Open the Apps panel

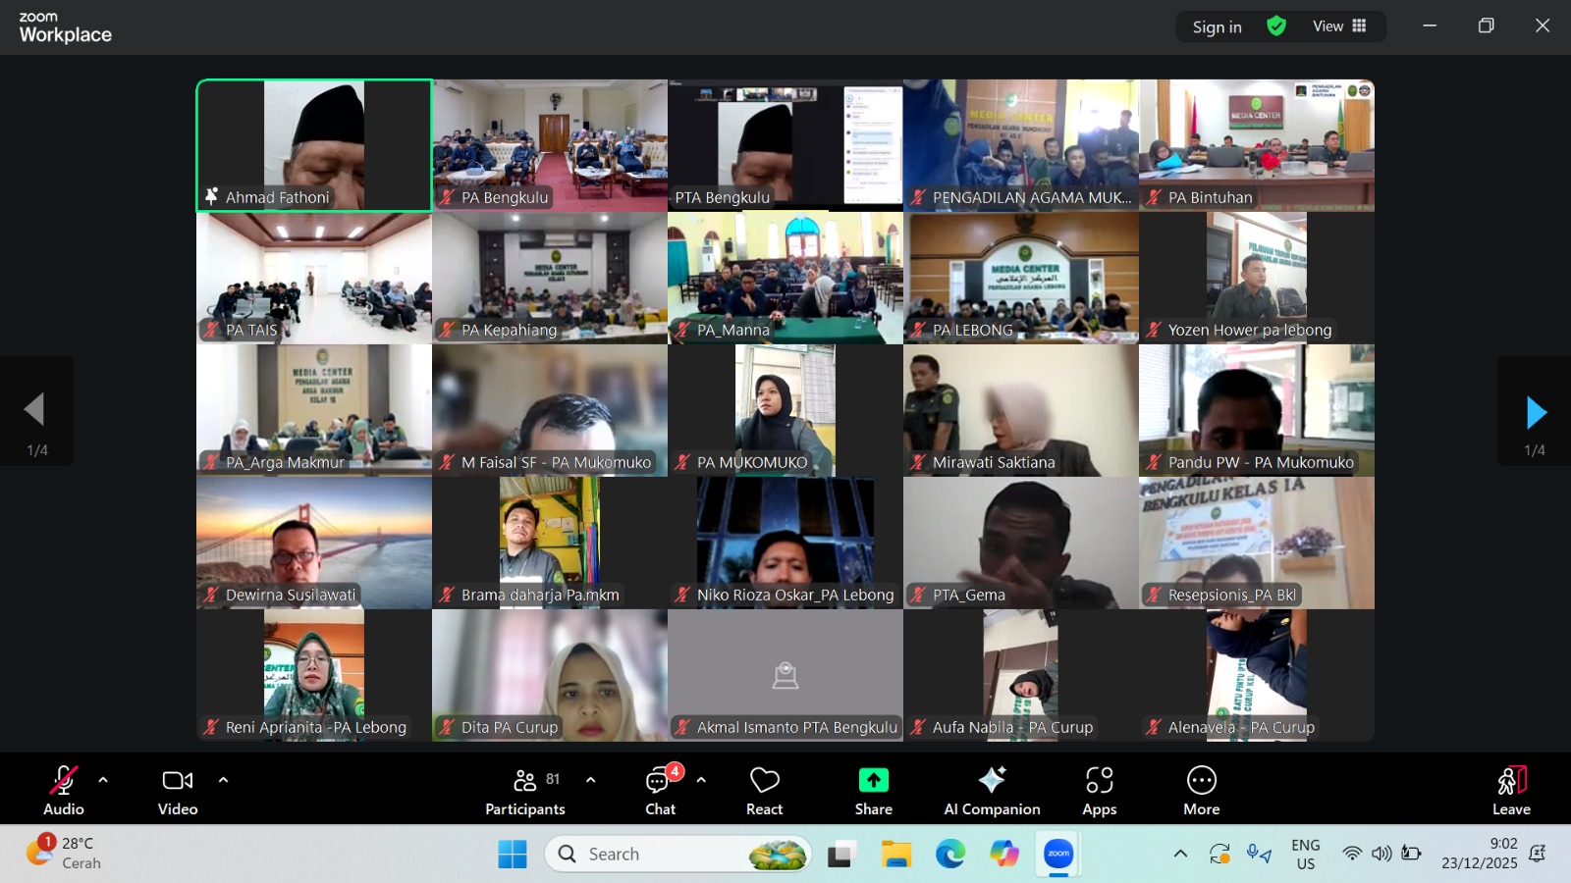(x=1099, y=790)
